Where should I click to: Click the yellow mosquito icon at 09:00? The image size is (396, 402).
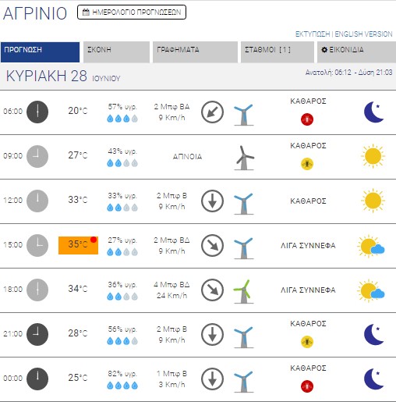click(307, 164)
